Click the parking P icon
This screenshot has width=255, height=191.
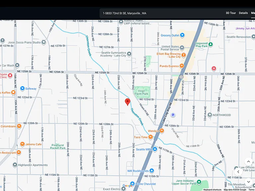coord(173,115)
